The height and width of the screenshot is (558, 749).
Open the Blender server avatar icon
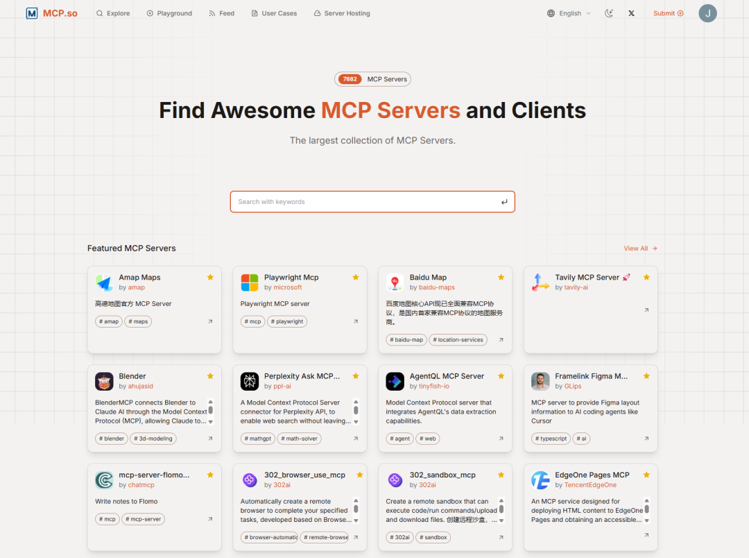point(104,380)
